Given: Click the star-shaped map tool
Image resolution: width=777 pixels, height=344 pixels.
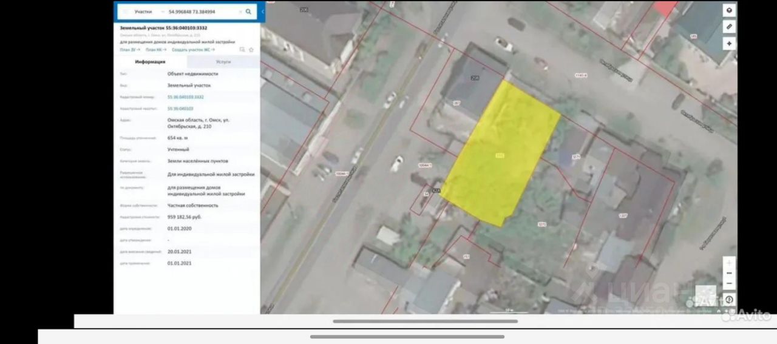Looking at the screenshot, I should click(x=729, y=43).
